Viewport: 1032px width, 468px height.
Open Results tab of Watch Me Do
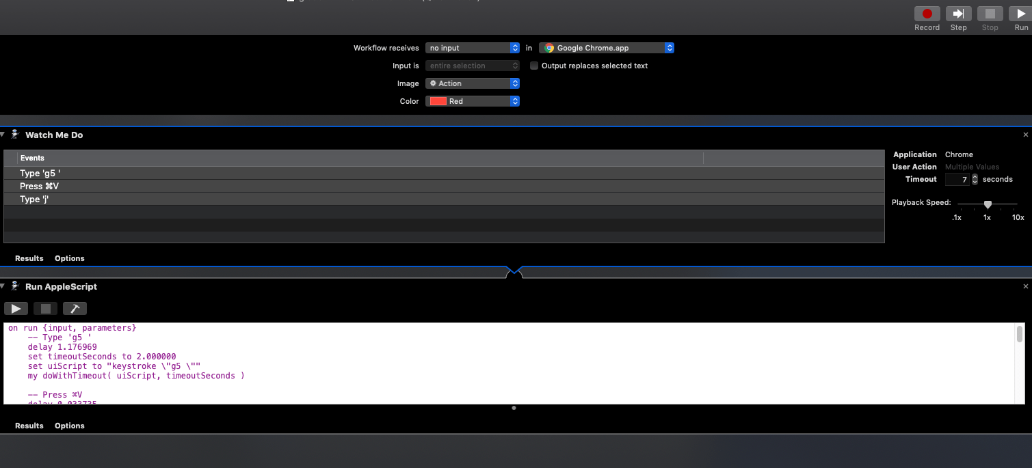click(29, 258)
